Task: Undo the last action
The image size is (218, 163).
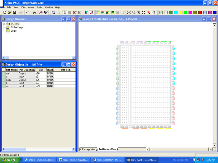Action: coord(28,12)
